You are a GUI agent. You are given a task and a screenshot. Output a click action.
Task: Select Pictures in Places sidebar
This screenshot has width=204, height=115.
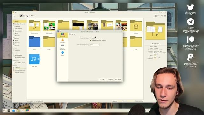[x=19, y=36]
